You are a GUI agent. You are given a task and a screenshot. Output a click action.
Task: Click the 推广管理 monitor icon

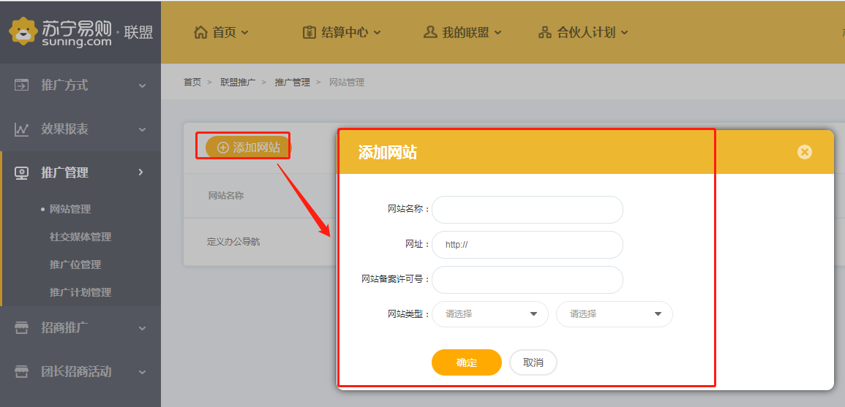[x=22, y=173]
